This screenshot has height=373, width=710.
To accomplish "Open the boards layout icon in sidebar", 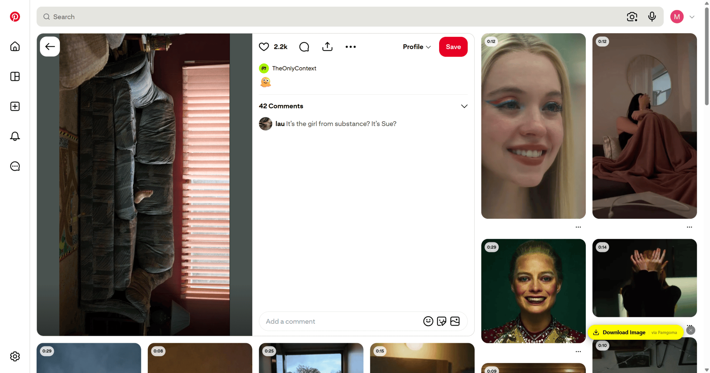I will (x=15, y=77).
